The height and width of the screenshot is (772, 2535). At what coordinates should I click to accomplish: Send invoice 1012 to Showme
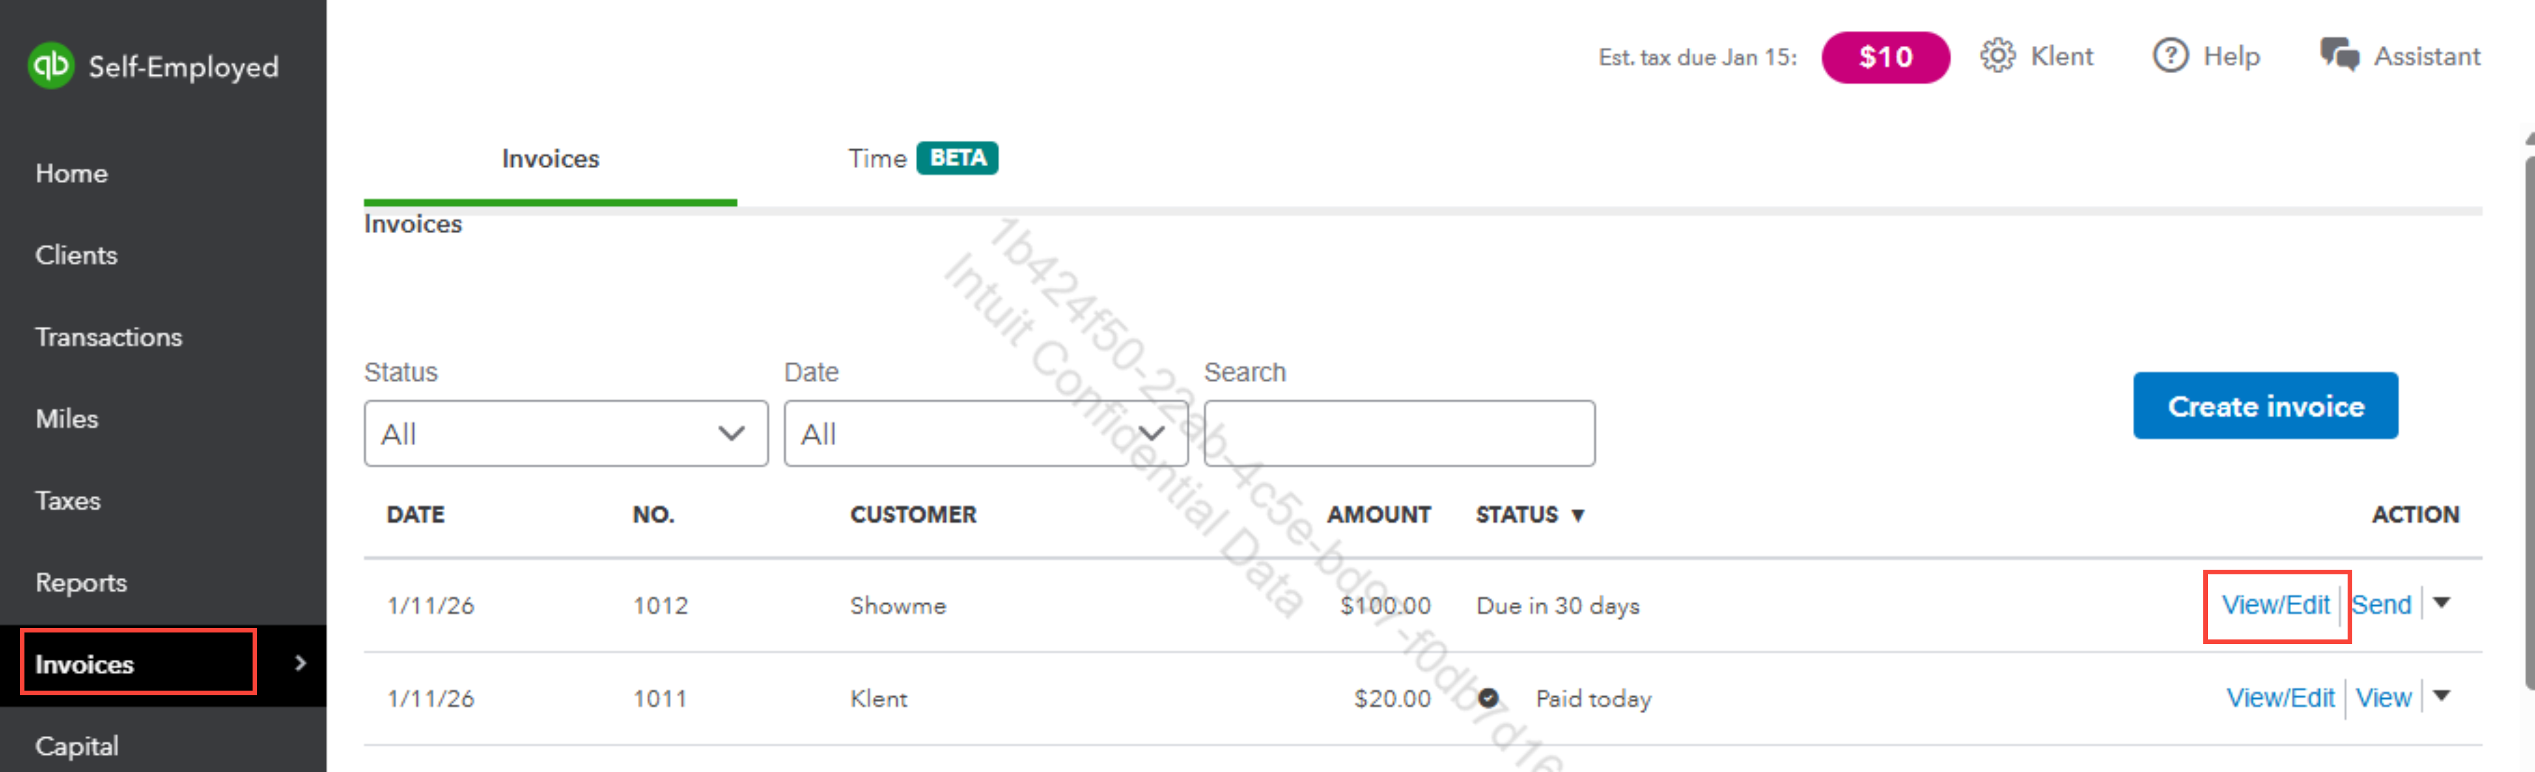click(2381, 606)
